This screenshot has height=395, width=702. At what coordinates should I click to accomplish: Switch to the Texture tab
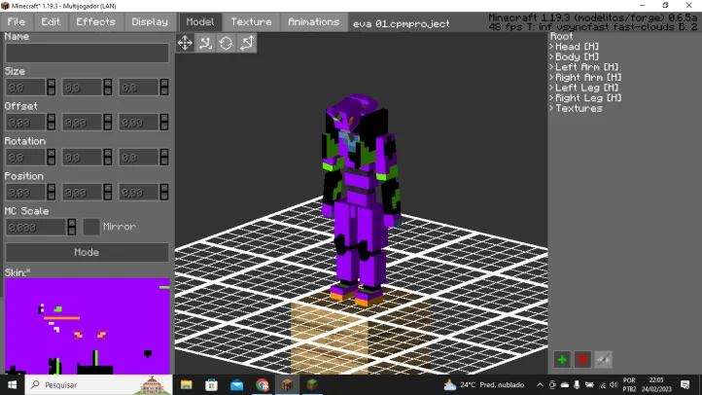[x=251, y=22]
